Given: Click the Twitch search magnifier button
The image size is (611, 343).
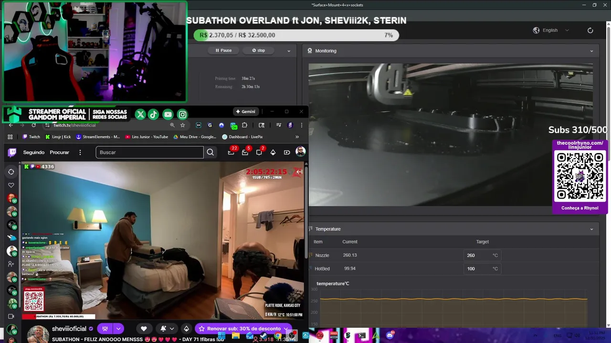Looking at the screenshot, I should (x=210, y=152).
